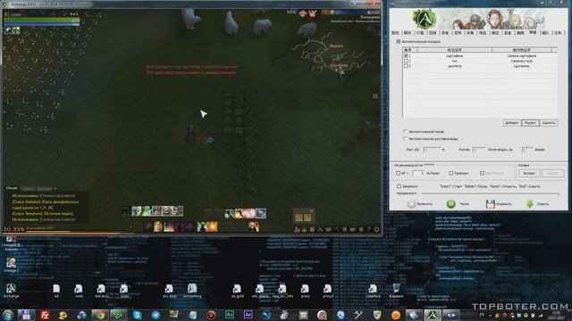Image resolution: width=572 pixels, height=321 pixels.
Task: Open game settings gear icon
Action: pos(377,229)
